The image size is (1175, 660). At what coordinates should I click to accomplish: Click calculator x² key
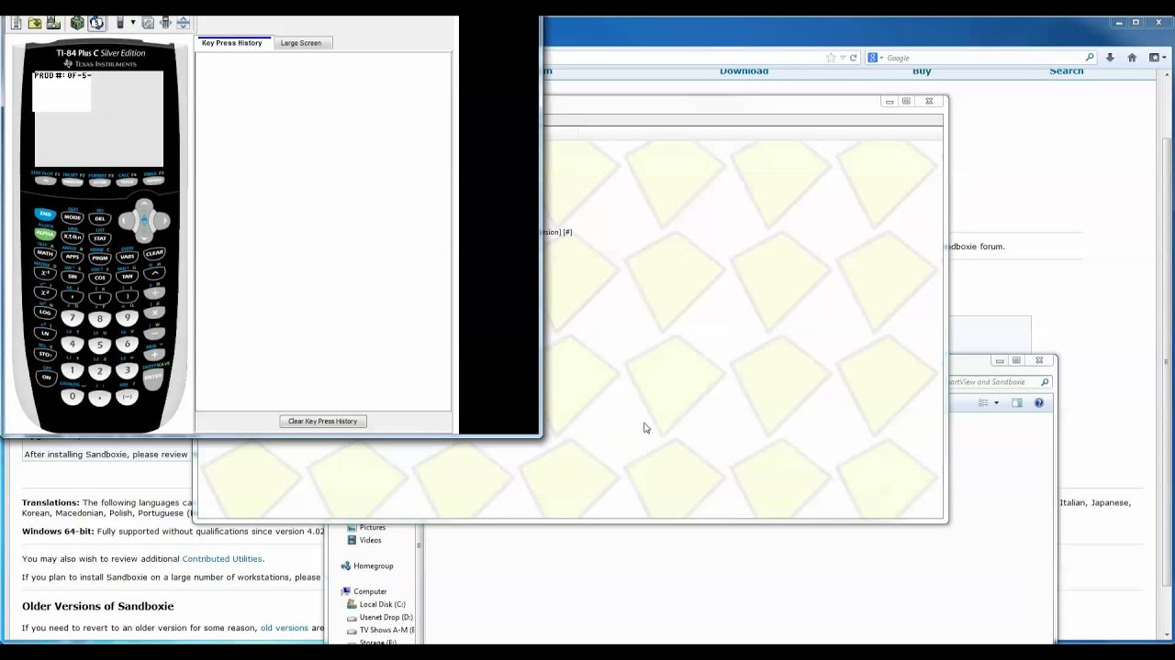pos(45,293)
